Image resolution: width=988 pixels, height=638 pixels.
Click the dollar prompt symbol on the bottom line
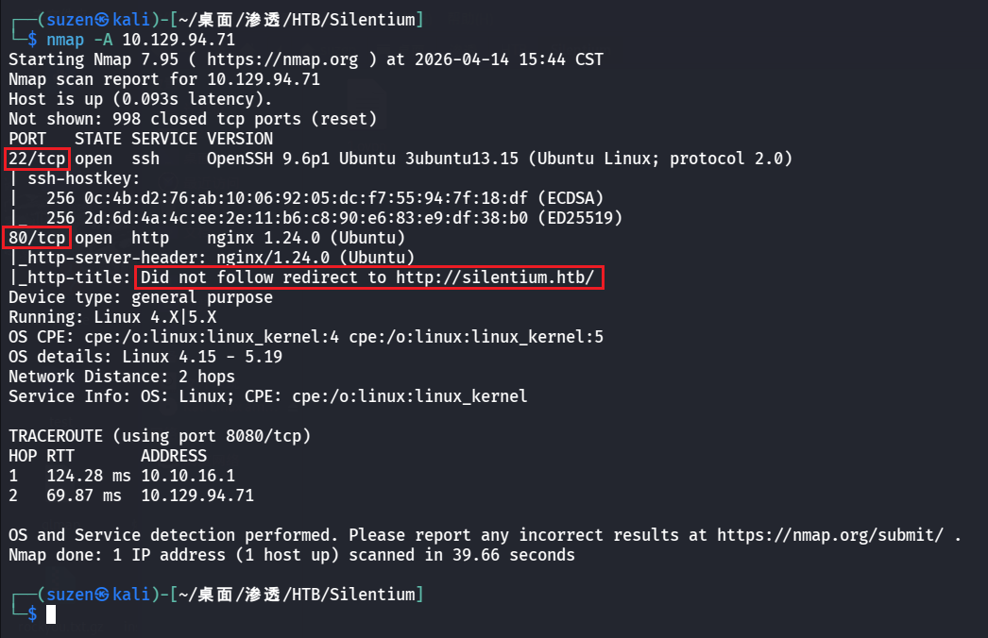[33, 614]
